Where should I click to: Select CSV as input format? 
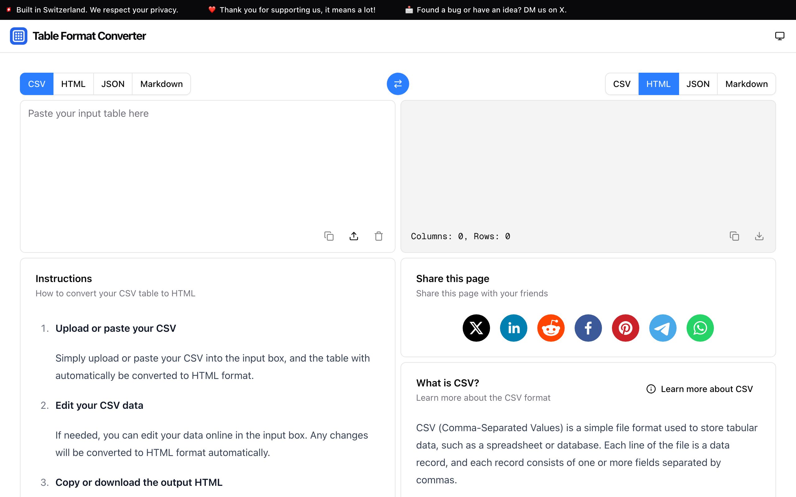(36, 84)
